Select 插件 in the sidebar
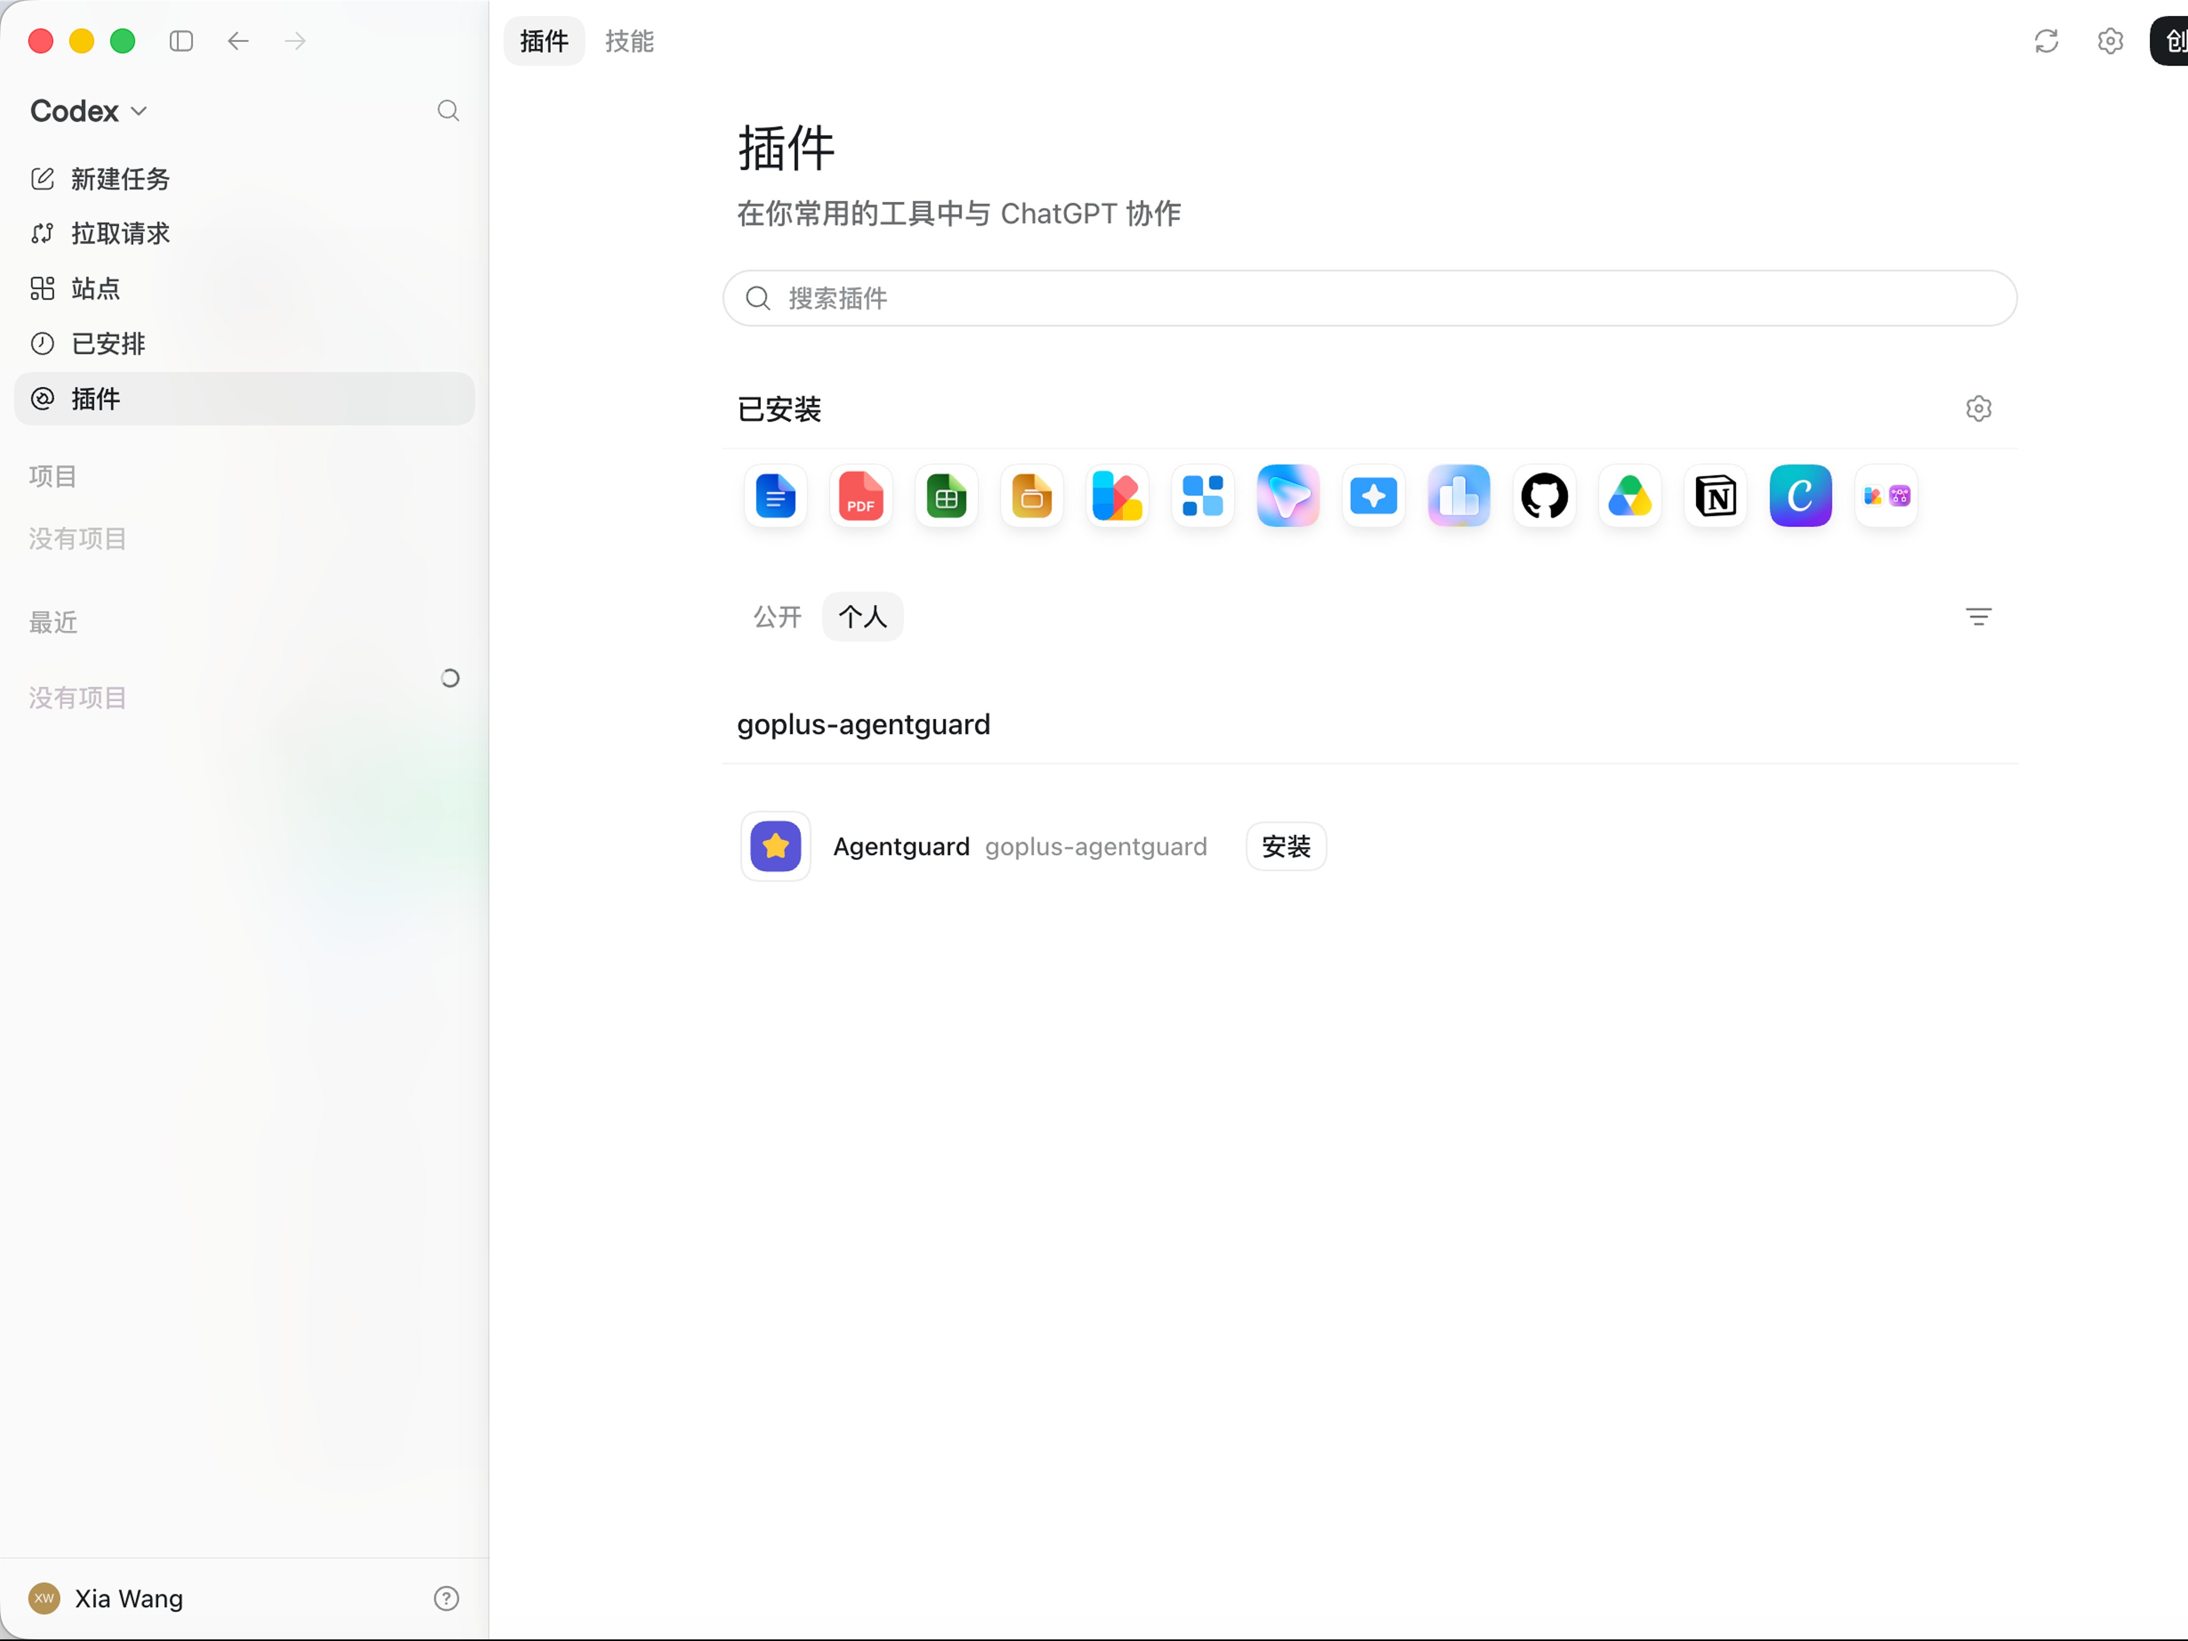The height and width of the screenshot is (1641, 2188). tap(245, 399)
